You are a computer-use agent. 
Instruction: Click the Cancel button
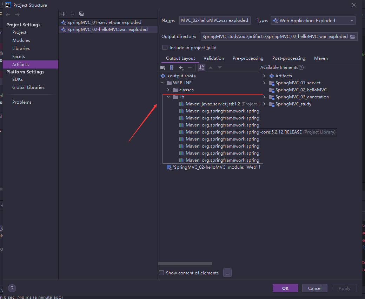coord(315,288)
